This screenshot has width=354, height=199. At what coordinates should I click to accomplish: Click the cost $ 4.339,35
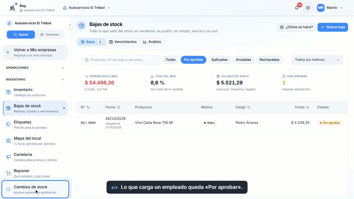(300, 123)
